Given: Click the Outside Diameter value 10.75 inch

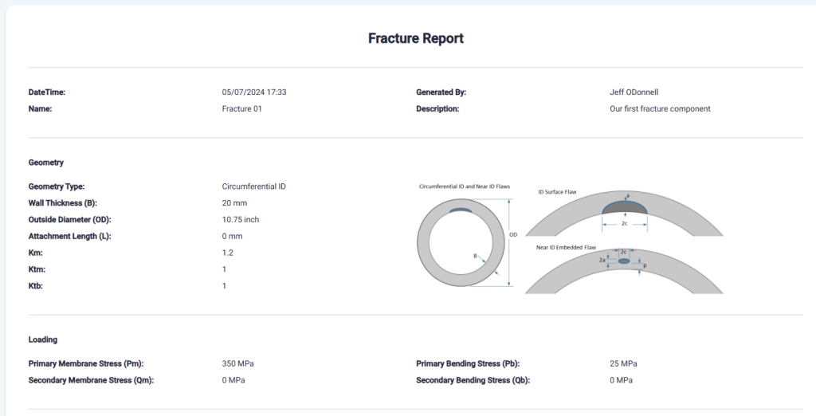Looking at the screenshot, I should 241,220.
